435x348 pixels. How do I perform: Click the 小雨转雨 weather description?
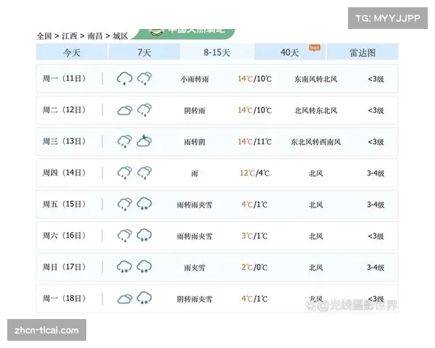tap(194, 79)
